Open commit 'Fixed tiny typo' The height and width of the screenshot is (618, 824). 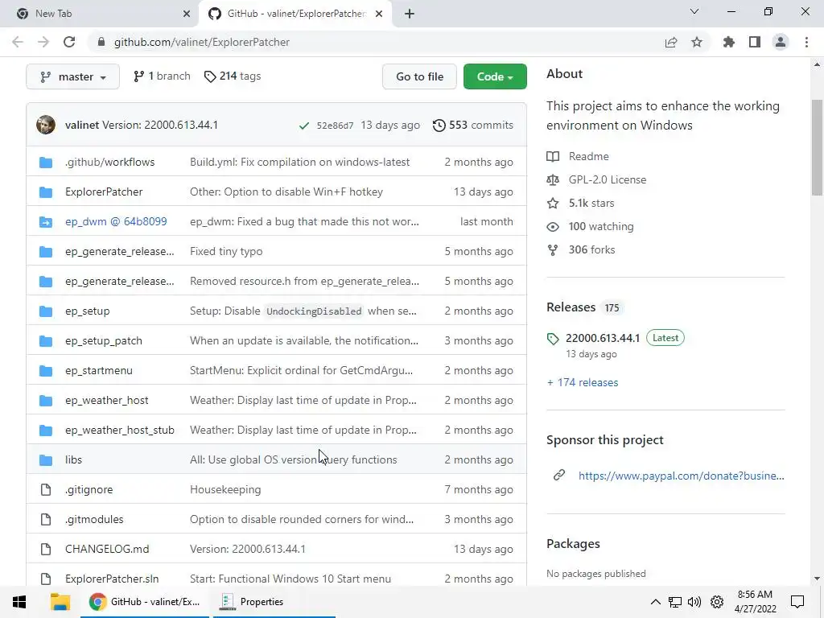point(226,251)
